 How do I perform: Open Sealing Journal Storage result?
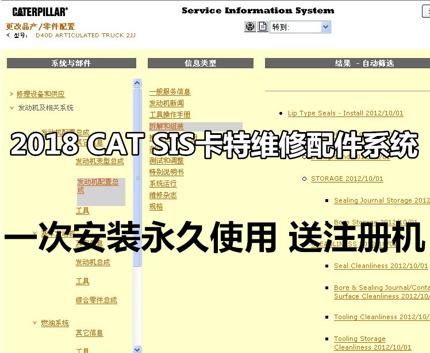382,200
